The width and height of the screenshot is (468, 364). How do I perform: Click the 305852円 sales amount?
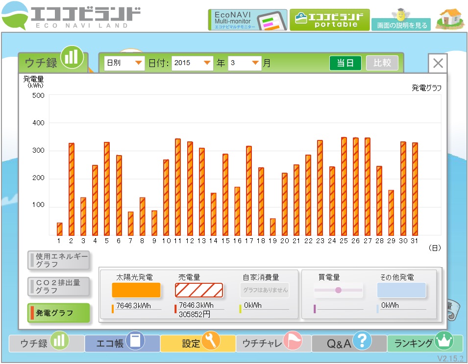(x=194, y=314)
